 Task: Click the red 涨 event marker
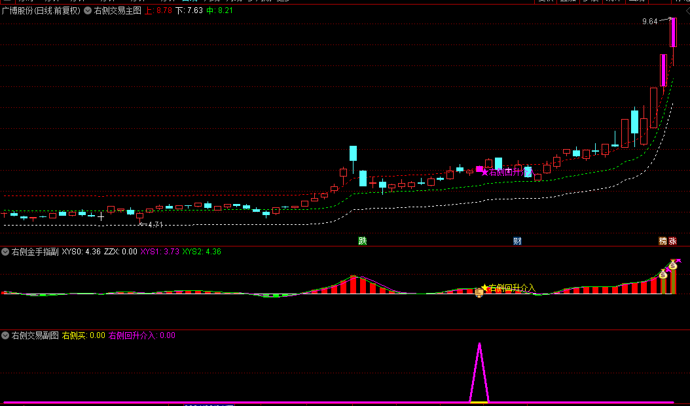[x=672, y=241]
